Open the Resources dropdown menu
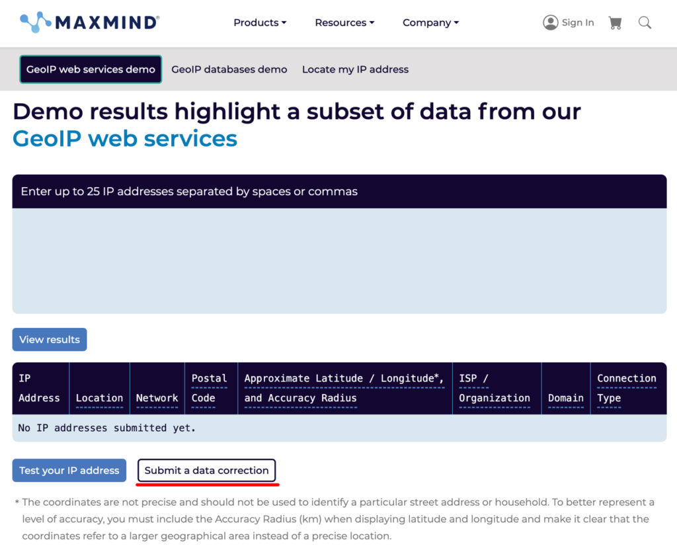 point(344,22)
